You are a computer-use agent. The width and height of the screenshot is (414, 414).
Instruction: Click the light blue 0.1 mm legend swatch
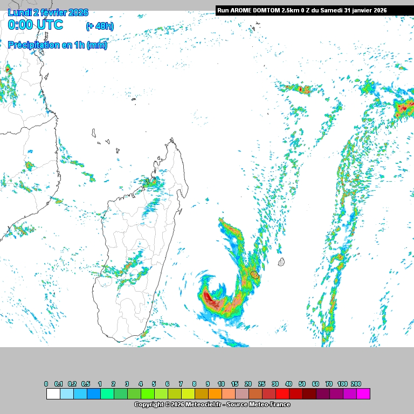[67, 394]
